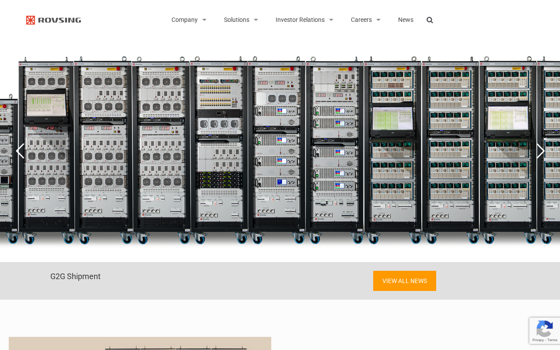Expand the Company dropdown arrow
Image resolution: width=560 pixels, height=350 pixels.
204,20
